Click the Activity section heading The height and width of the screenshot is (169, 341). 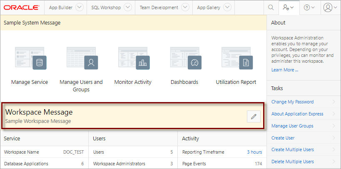coord(191,138)
